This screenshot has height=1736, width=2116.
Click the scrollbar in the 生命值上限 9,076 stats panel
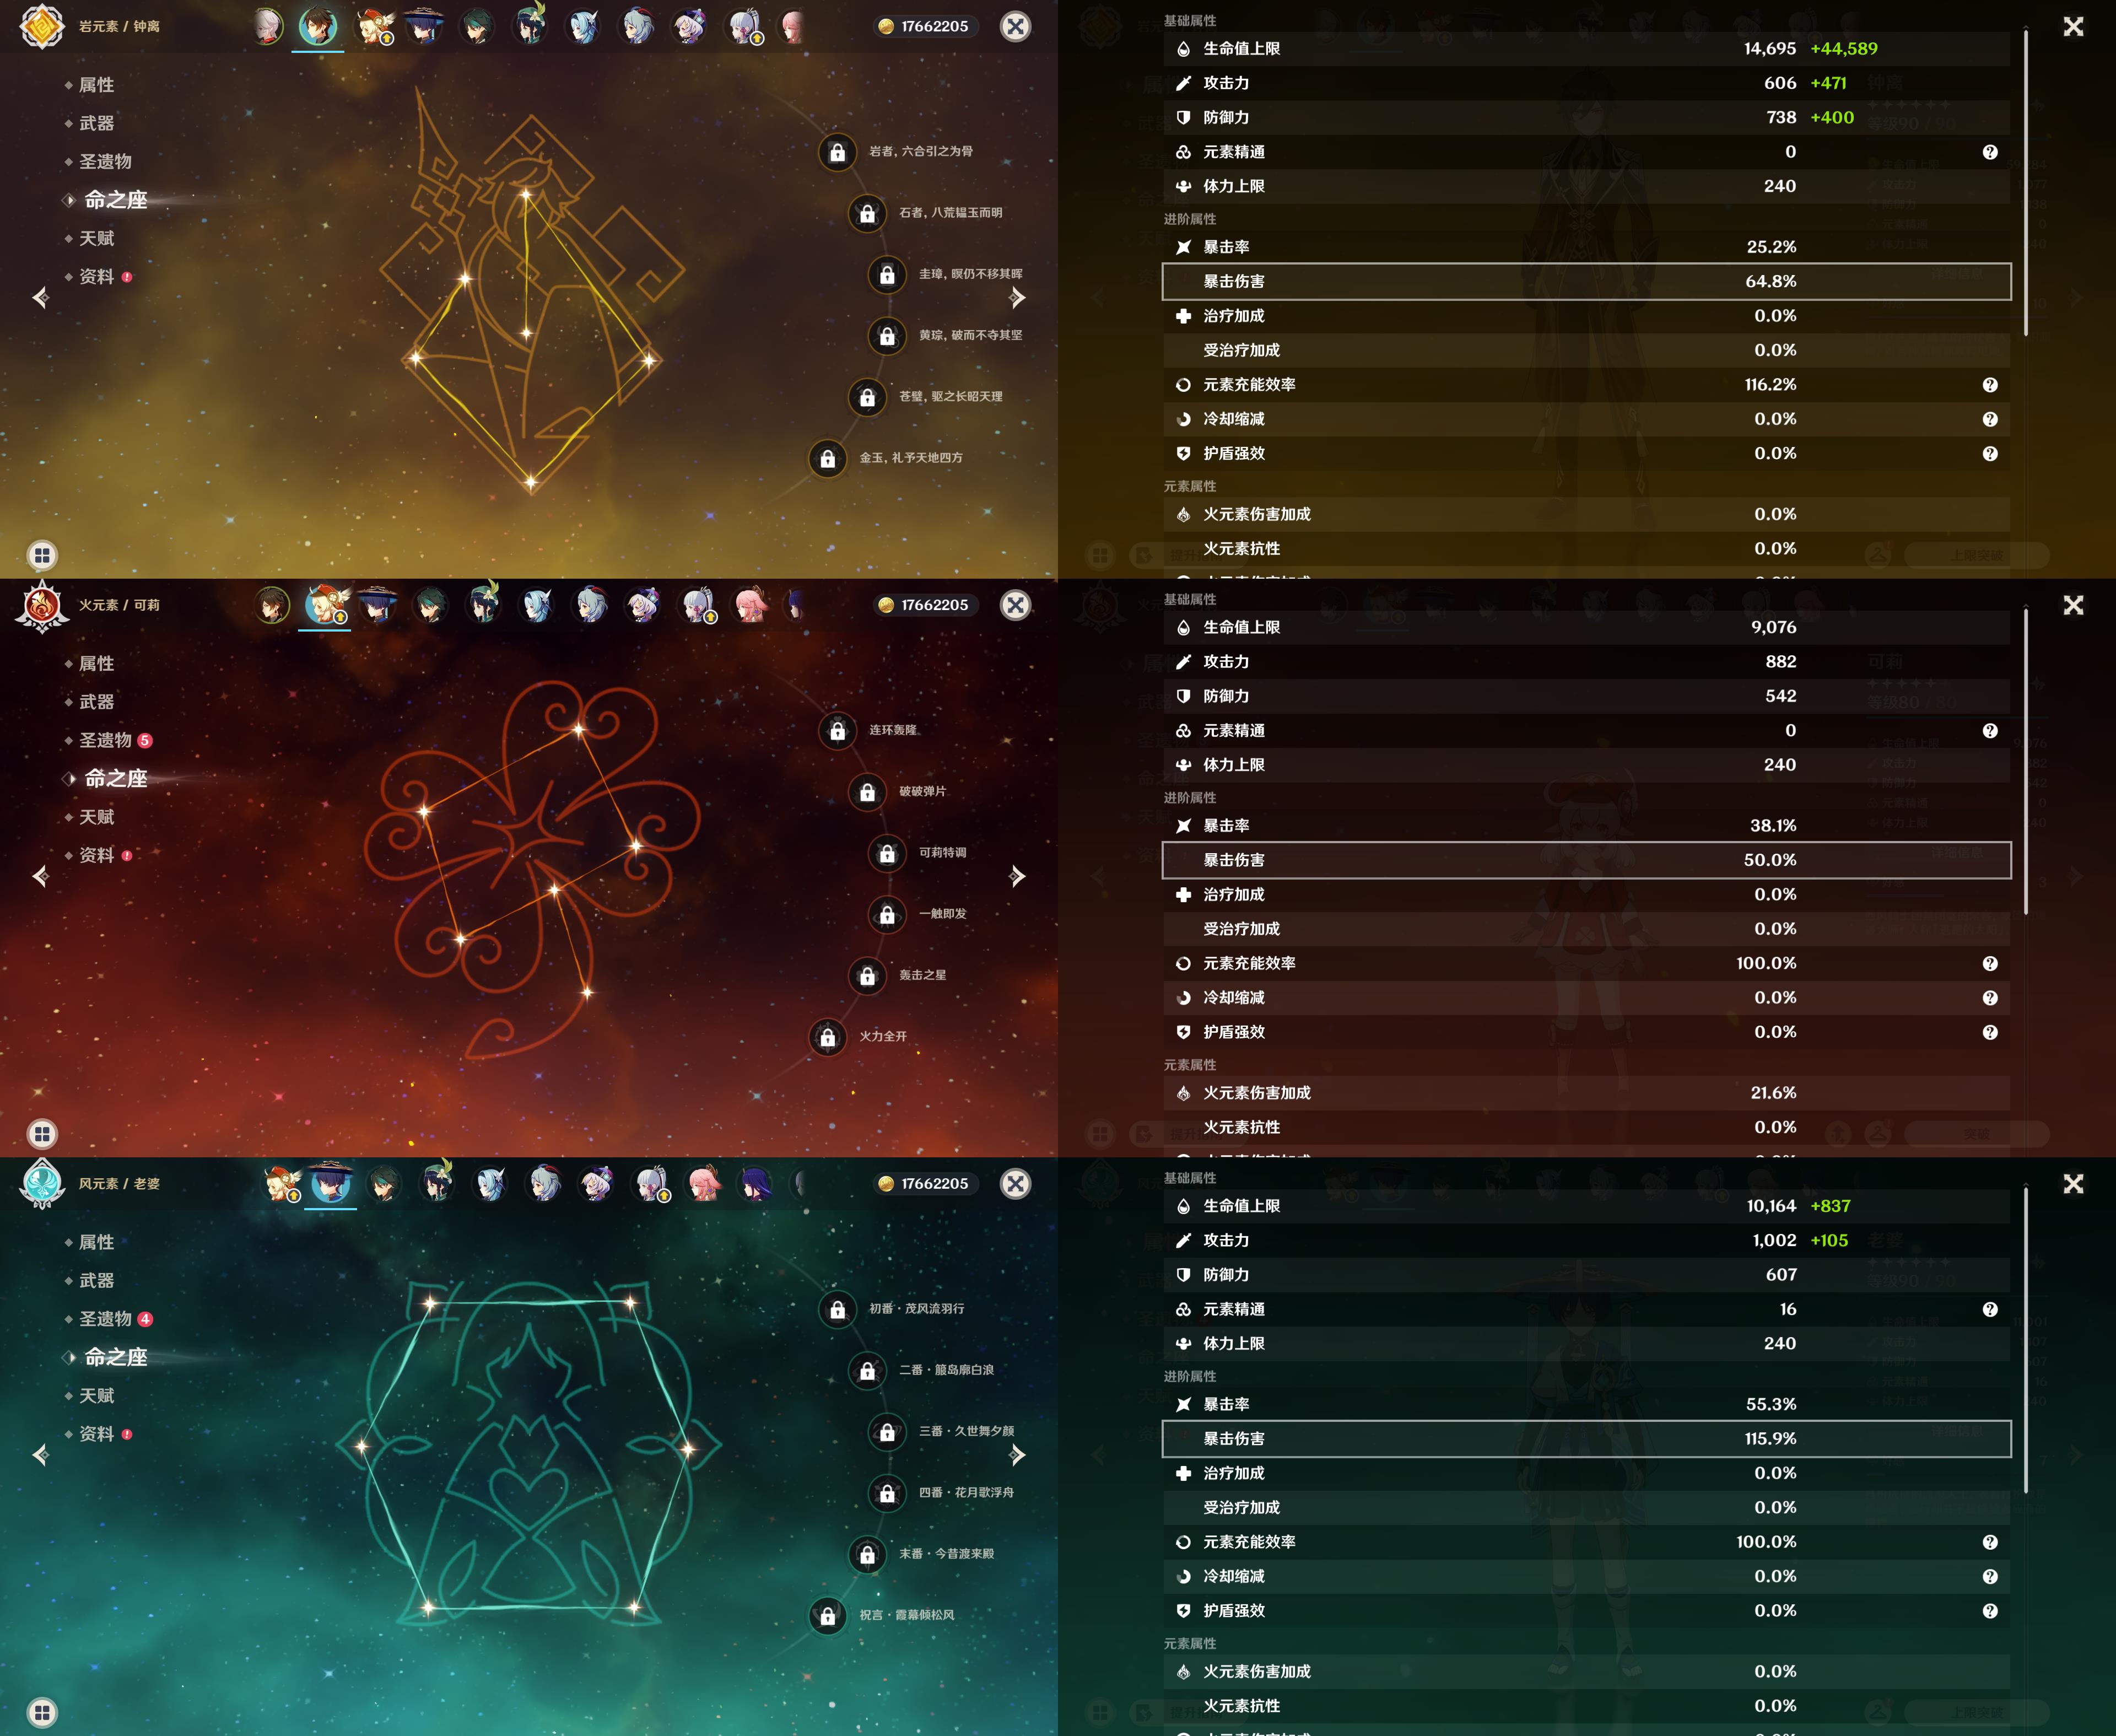coord(2026,762)
